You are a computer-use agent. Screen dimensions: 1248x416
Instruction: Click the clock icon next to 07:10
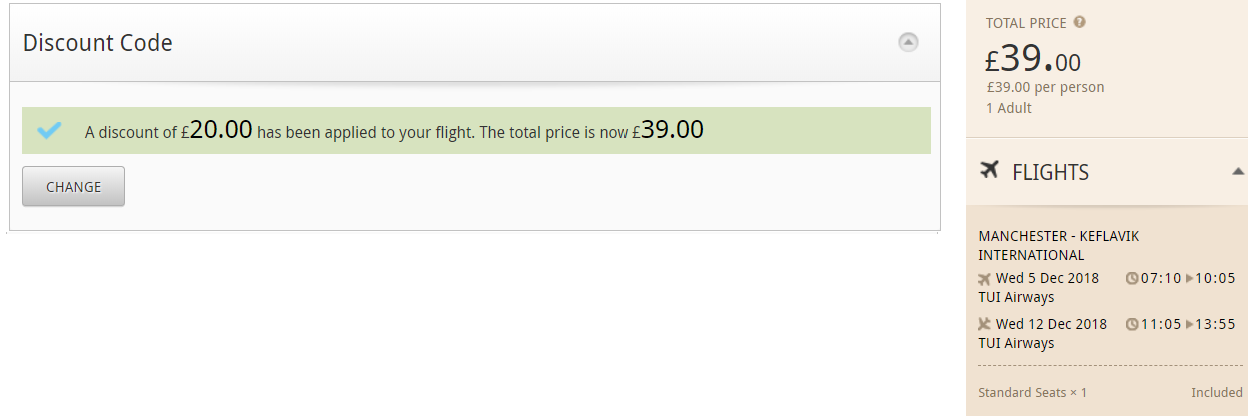pos(1131,279)
